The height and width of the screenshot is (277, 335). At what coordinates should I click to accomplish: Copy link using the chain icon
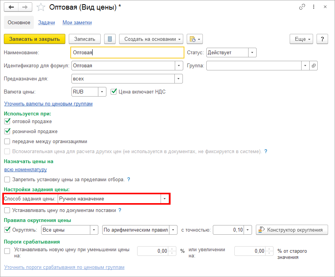coord(302,7)
